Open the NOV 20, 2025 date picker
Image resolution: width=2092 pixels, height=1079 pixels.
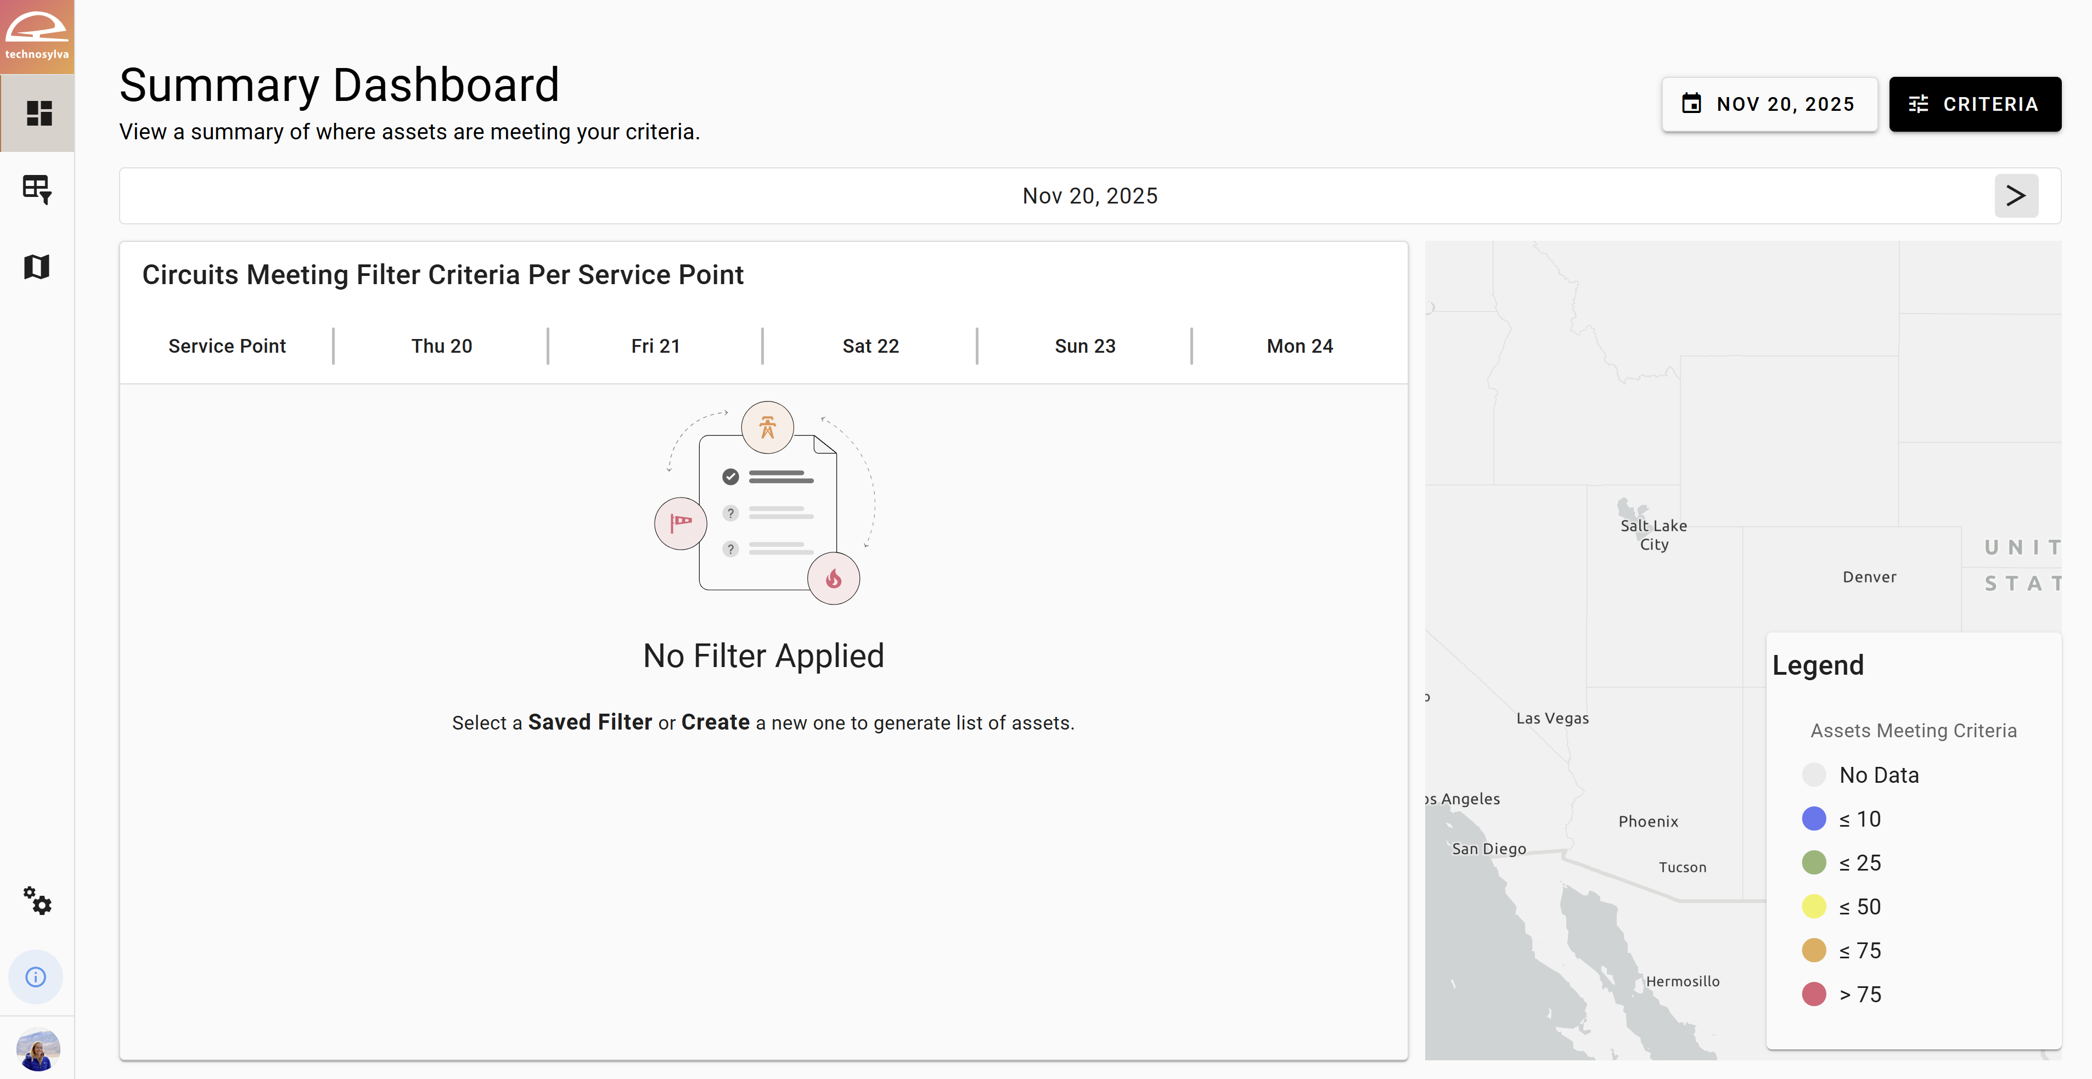pyautogui.click(x=1770, y=104)
